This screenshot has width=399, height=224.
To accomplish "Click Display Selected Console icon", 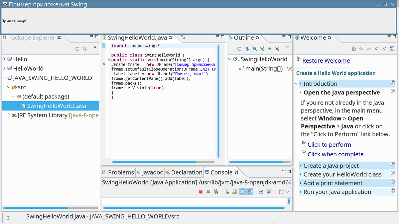I will [x=269, y=191].
